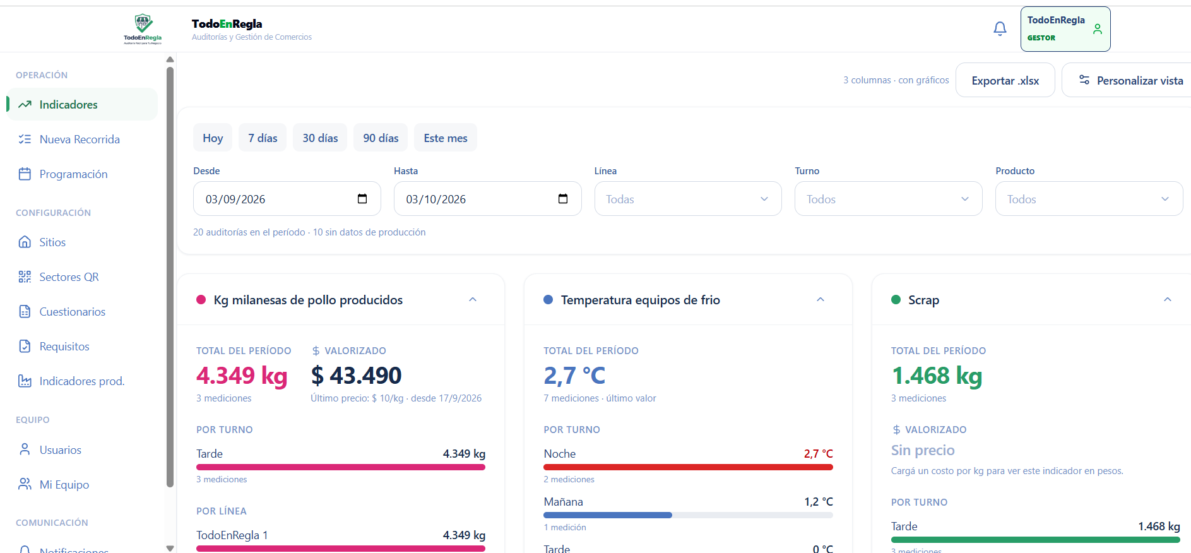Open the Línea dropdown
1191x553 pixels.
click(x=688, y=199)
